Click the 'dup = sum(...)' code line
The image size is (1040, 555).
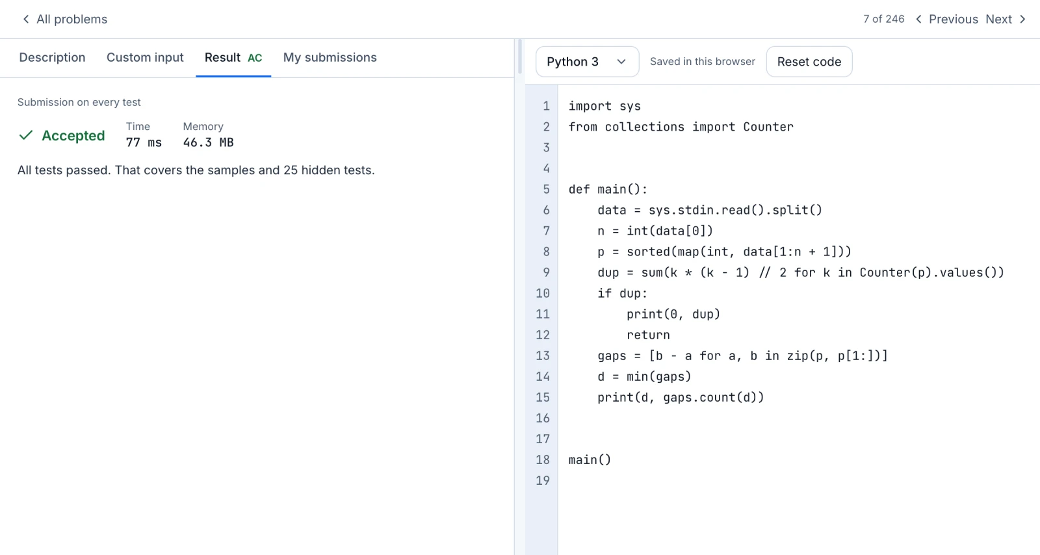(801, 272)
